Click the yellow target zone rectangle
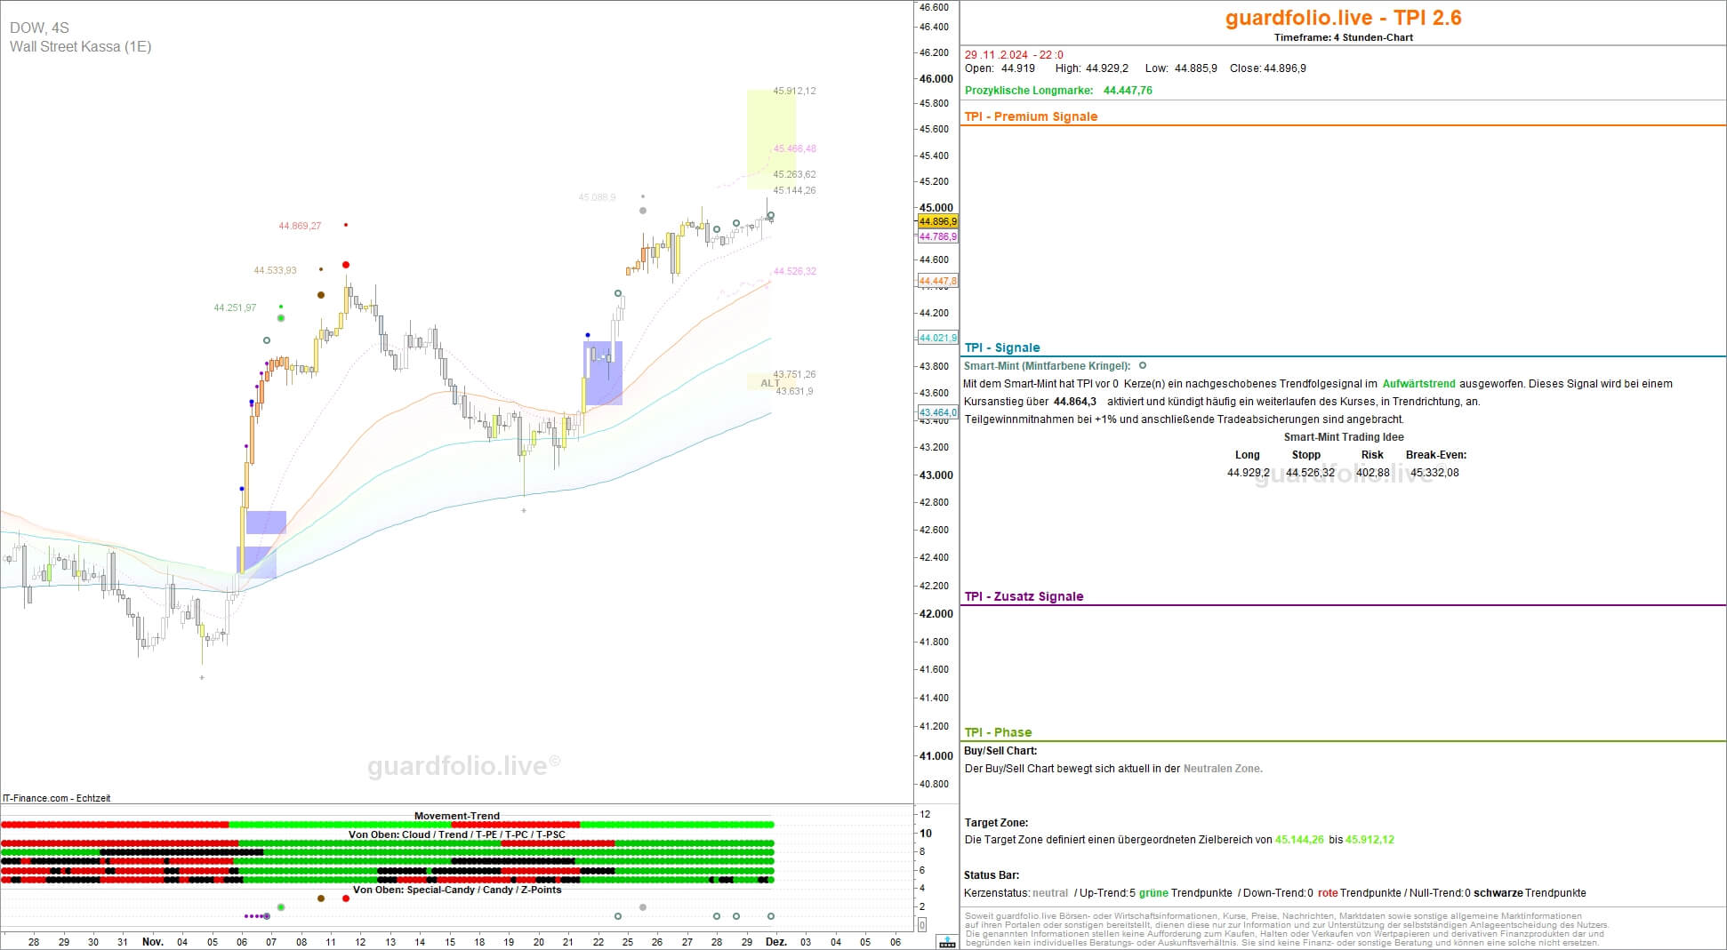This screenshot has height=950, width=1727. [771, 139]
